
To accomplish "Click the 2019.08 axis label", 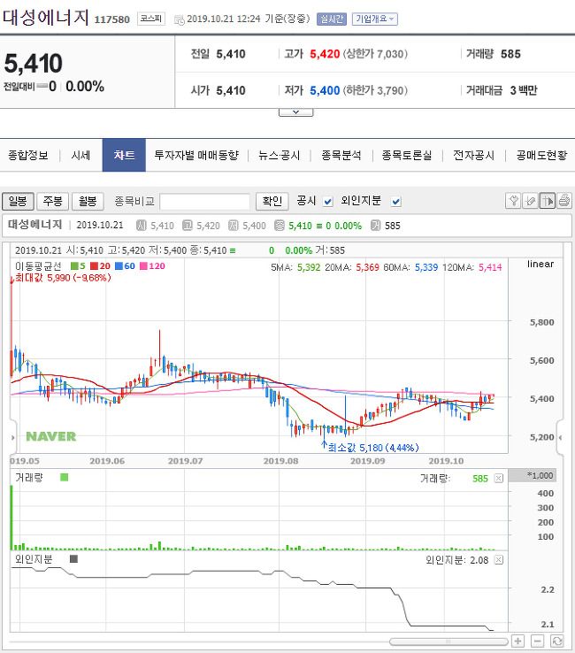I will pyautogui.click(x=280, y=461).
